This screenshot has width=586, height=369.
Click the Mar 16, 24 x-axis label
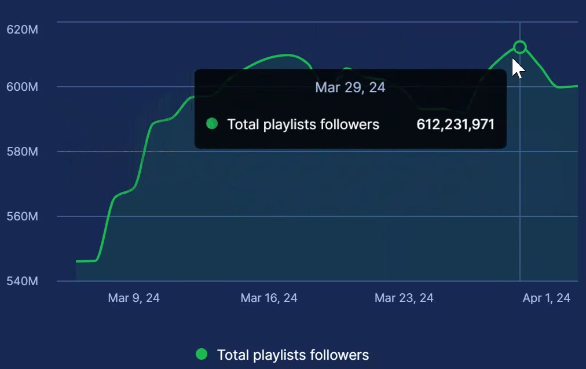pos(269,298)
